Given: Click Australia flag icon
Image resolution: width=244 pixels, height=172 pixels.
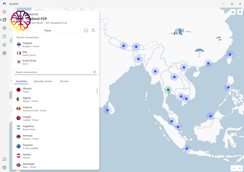Looking at the screenshot, I should click(x=19, y=146).
